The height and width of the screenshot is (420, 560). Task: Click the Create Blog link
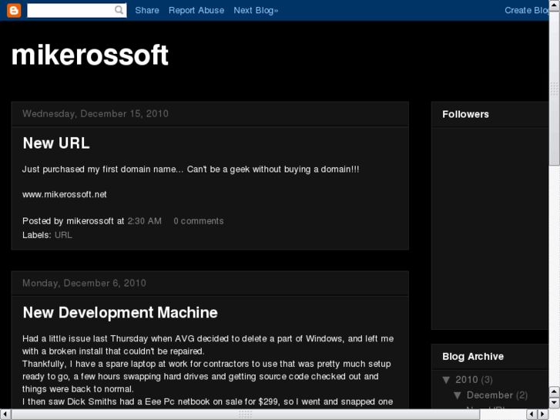click(528, 10)
